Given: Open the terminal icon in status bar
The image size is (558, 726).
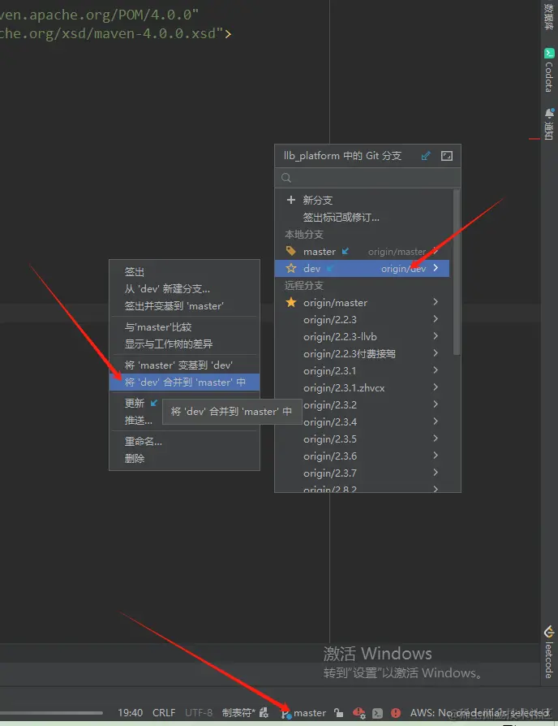Looking at the screenshot, I should point(378,713).
